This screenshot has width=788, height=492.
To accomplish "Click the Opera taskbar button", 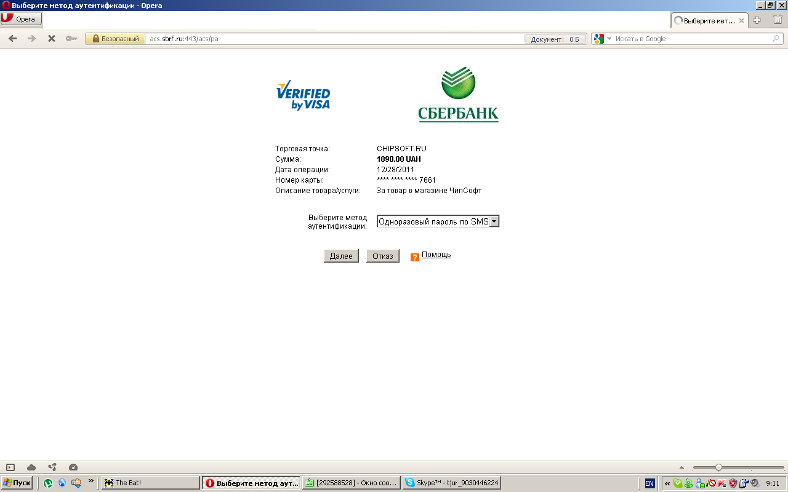I will tap(251, 483).
